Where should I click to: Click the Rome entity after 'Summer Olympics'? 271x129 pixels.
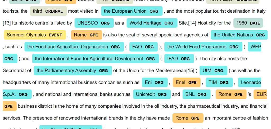pos(86,35)
